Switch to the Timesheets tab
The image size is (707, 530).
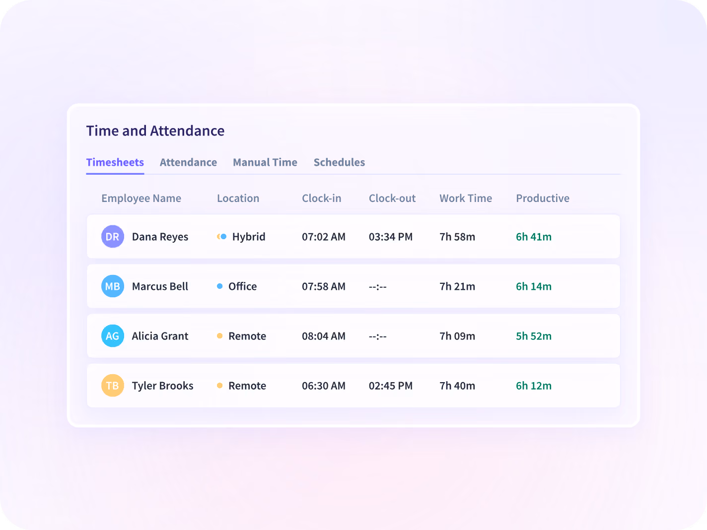(115, 162)
